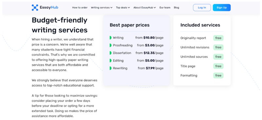Click the free badge for Originality report
Viewport: 262px width, 120px height.
[218, 38]
